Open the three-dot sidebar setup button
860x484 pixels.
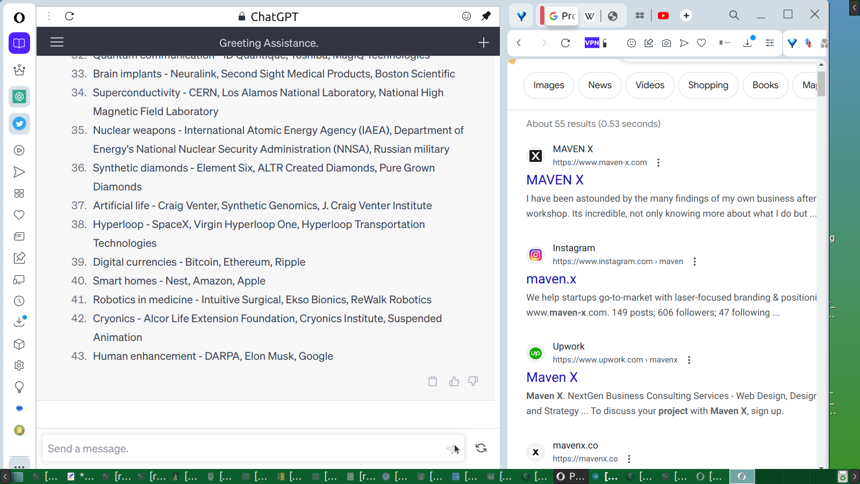click(x=19, y=466)
